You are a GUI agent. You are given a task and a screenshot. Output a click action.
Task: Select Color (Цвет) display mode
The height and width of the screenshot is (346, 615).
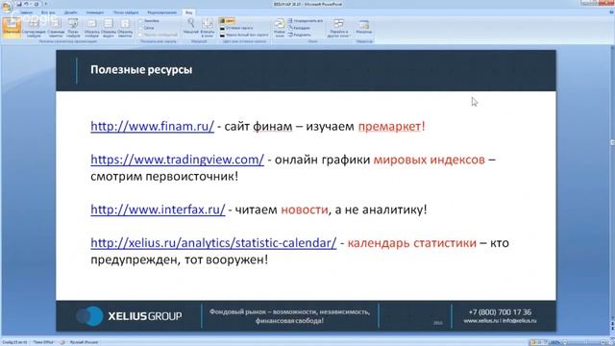coord(227,21)
